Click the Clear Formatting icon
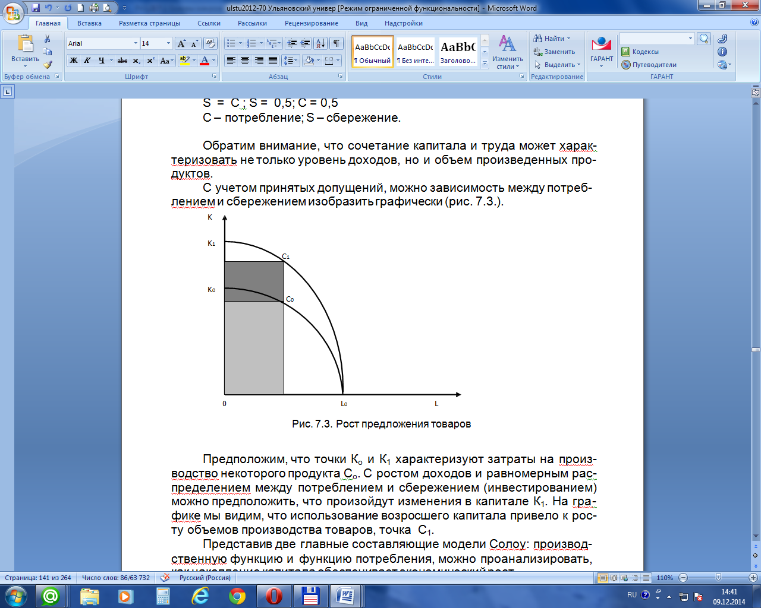The height and width of the screenshot is (608, 761). [x=210, y=43]
